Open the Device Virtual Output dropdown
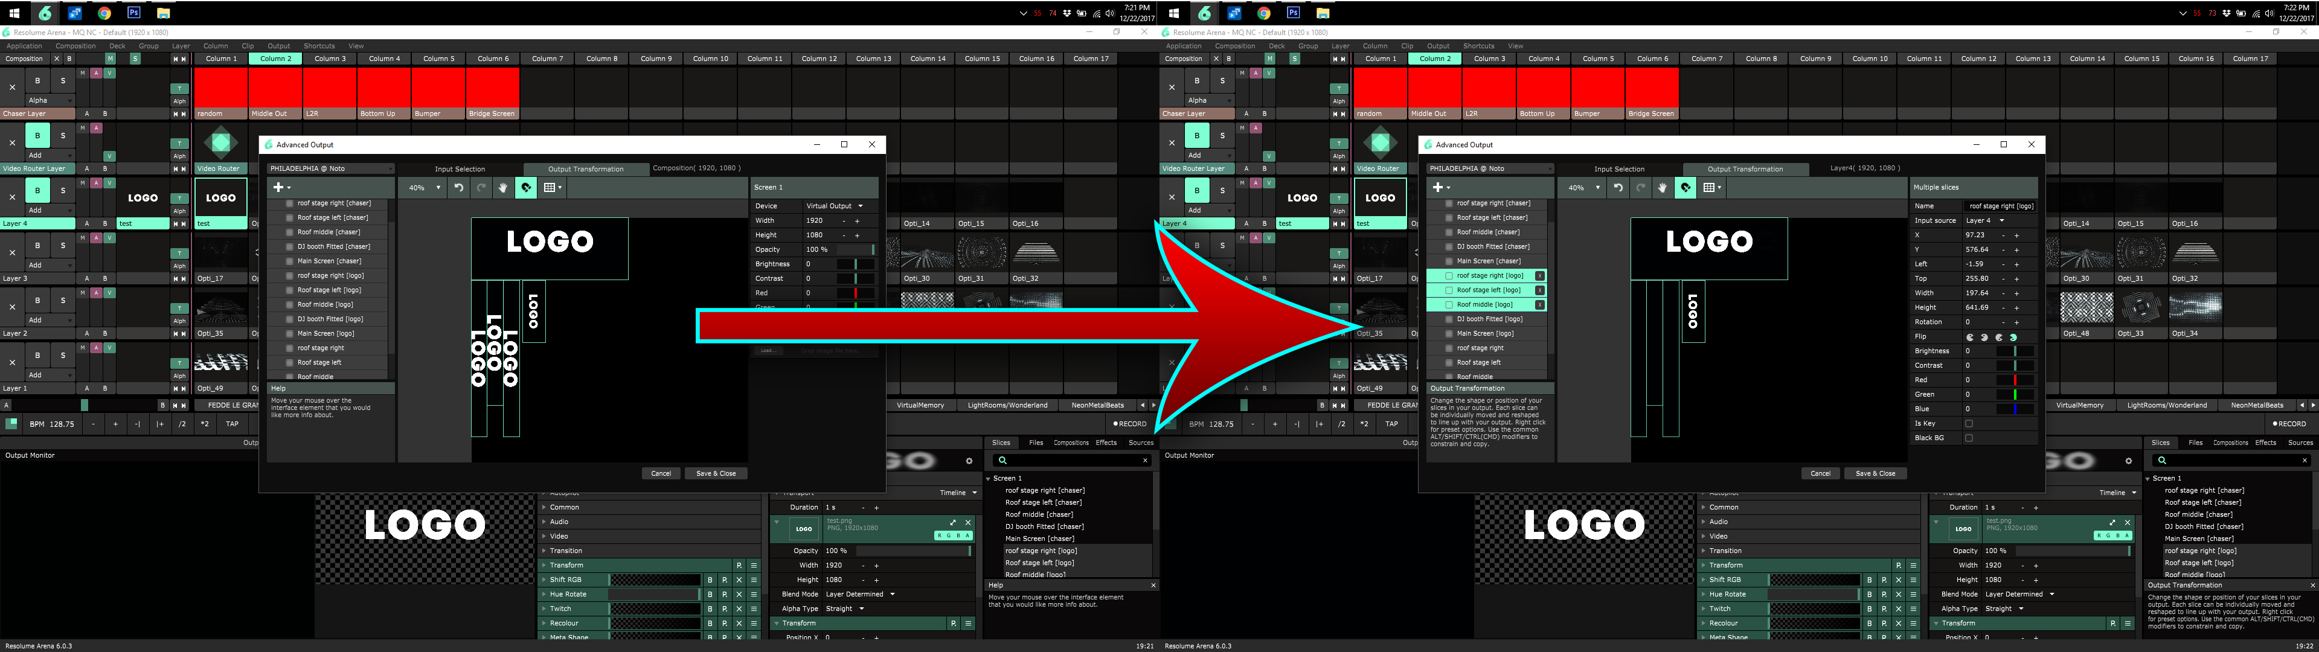This screenshot has height=652, width=2319. pos(835,206)
